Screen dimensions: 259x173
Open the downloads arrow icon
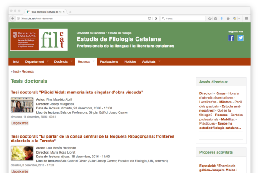(222, 19)
